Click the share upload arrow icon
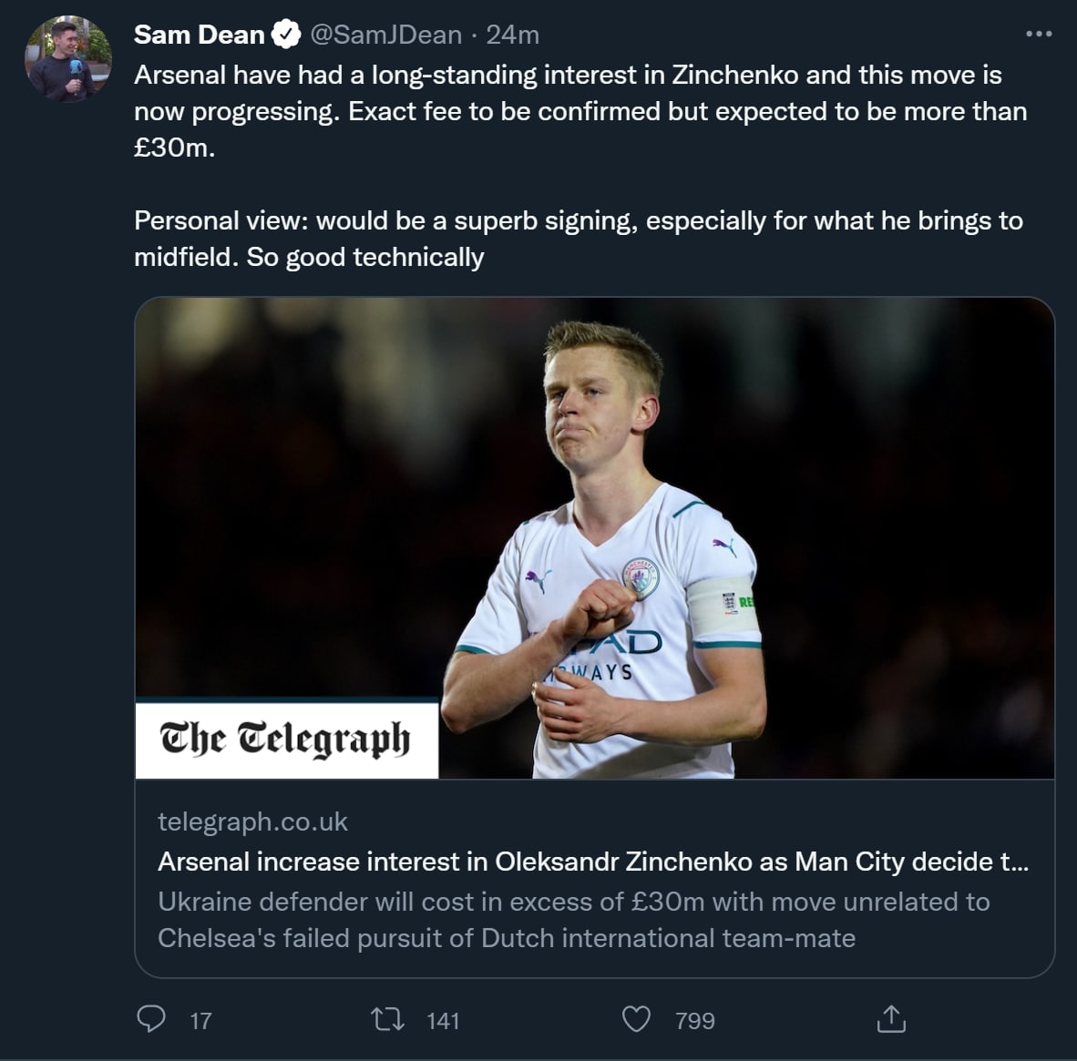Viewport: 1077px width, 1061px height. coord(889,1019)
